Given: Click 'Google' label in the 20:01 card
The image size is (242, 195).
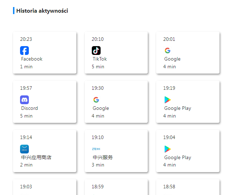Looking at the screenshot, I should click(172, 59).
